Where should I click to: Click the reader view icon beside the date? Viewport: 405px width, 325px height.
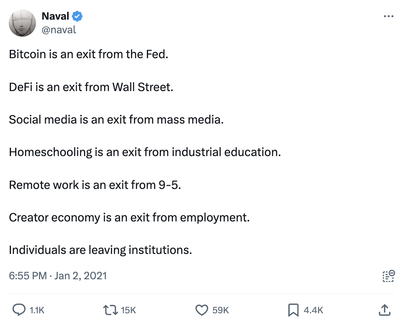click(388, 276)
